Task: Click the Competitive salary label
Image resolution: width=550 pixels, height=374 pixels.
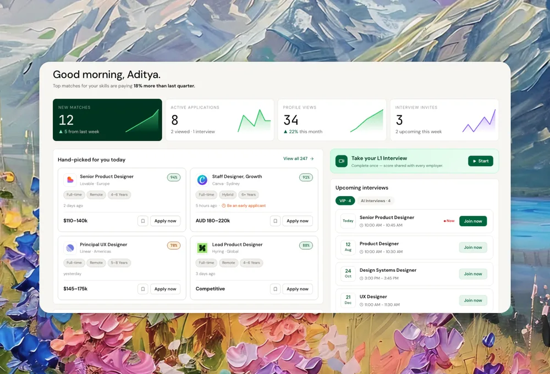Action: coord(210,288)
